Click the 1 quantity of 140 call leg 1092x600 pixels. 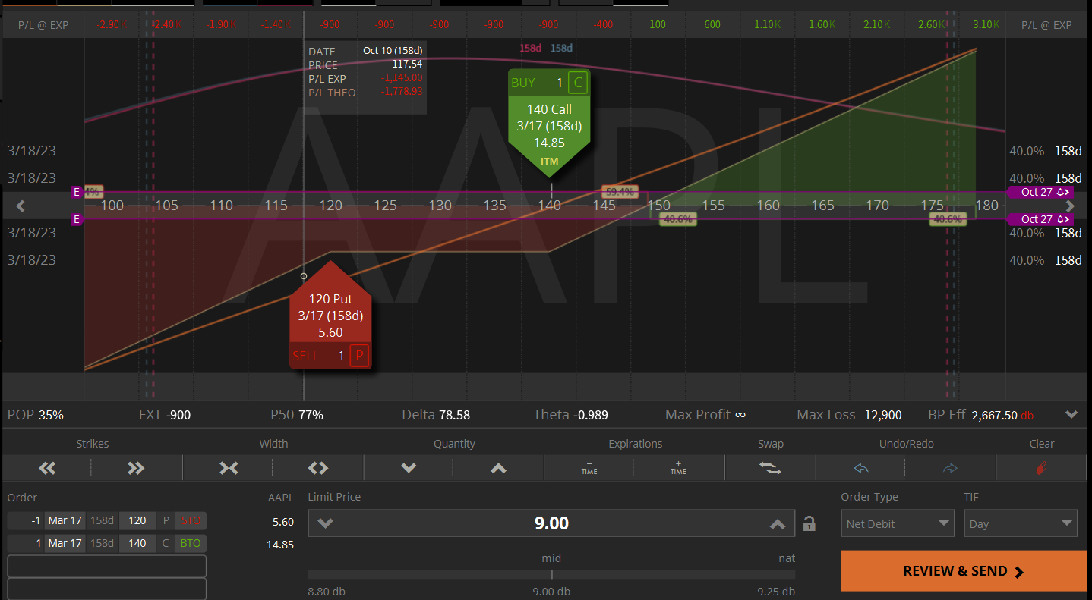point(25,543)
